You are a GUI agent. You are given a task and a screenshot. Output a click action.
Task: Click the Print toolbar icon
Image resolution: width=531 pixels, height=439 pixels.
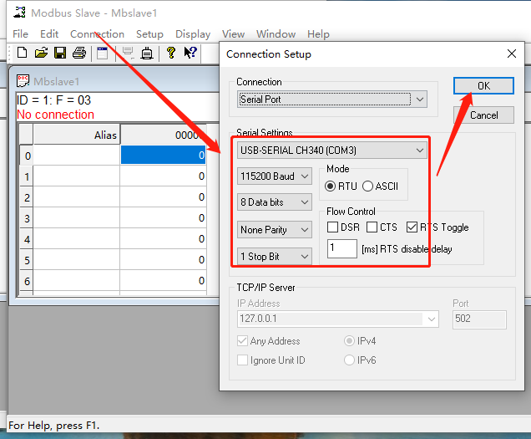pyautogui.click(x=79, y=53)
